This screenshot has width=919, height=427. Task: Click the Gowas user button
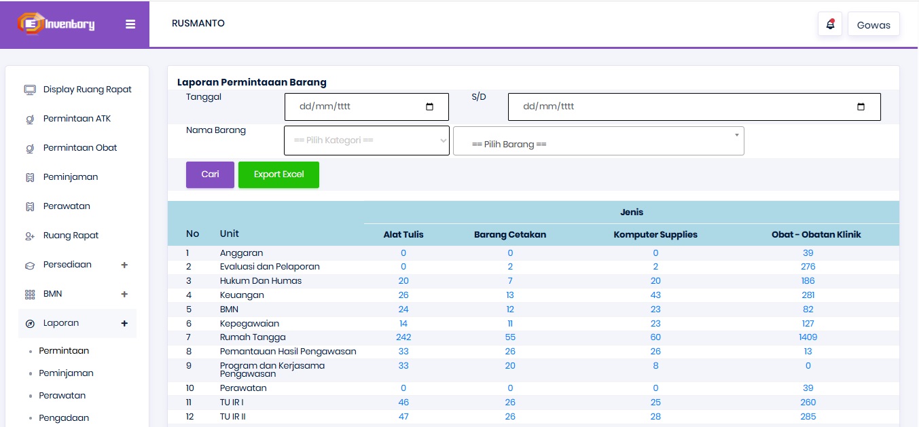click(x=873, y=24)
